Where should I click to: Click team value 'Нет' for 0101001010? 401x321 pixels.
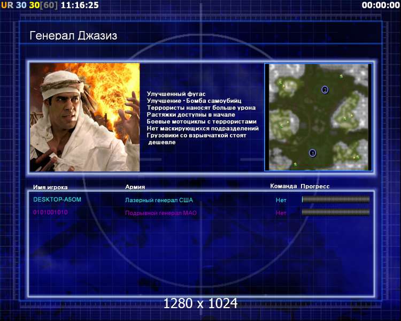281,213
